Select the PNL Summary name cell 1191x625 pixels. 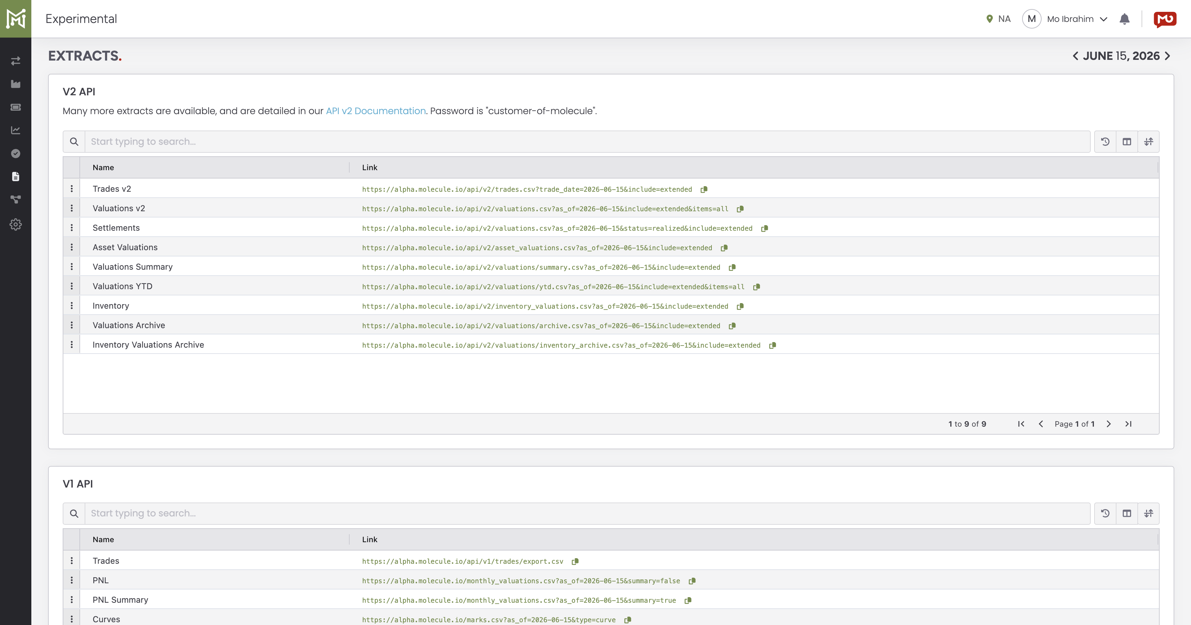coord(120,600)
